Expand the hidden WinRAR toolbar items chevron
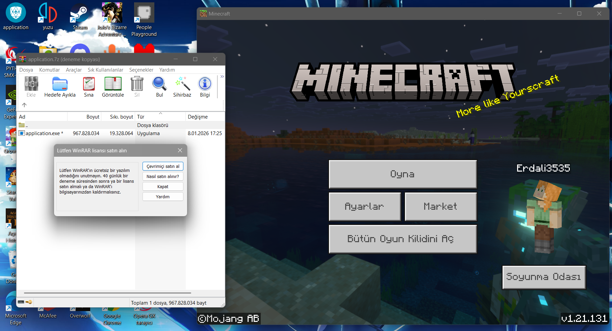Image resolution: width=612 pixels, height=331 pixels. pyautogui.click(x=222, y=77)
